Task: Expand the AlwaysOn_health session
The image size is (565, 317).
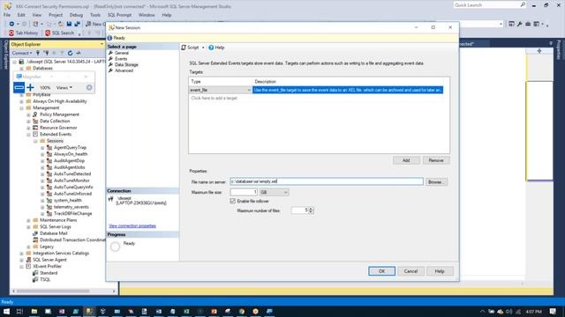Action: tap(42, 154)
